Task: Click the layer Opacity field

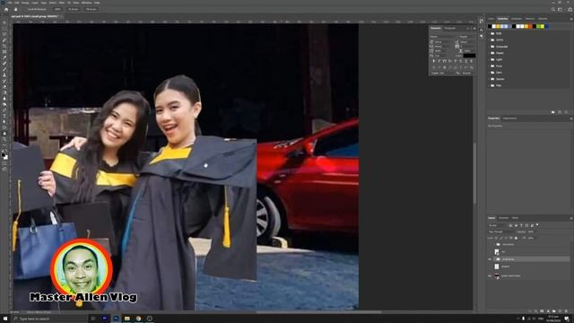Action: tap(532, 231)
